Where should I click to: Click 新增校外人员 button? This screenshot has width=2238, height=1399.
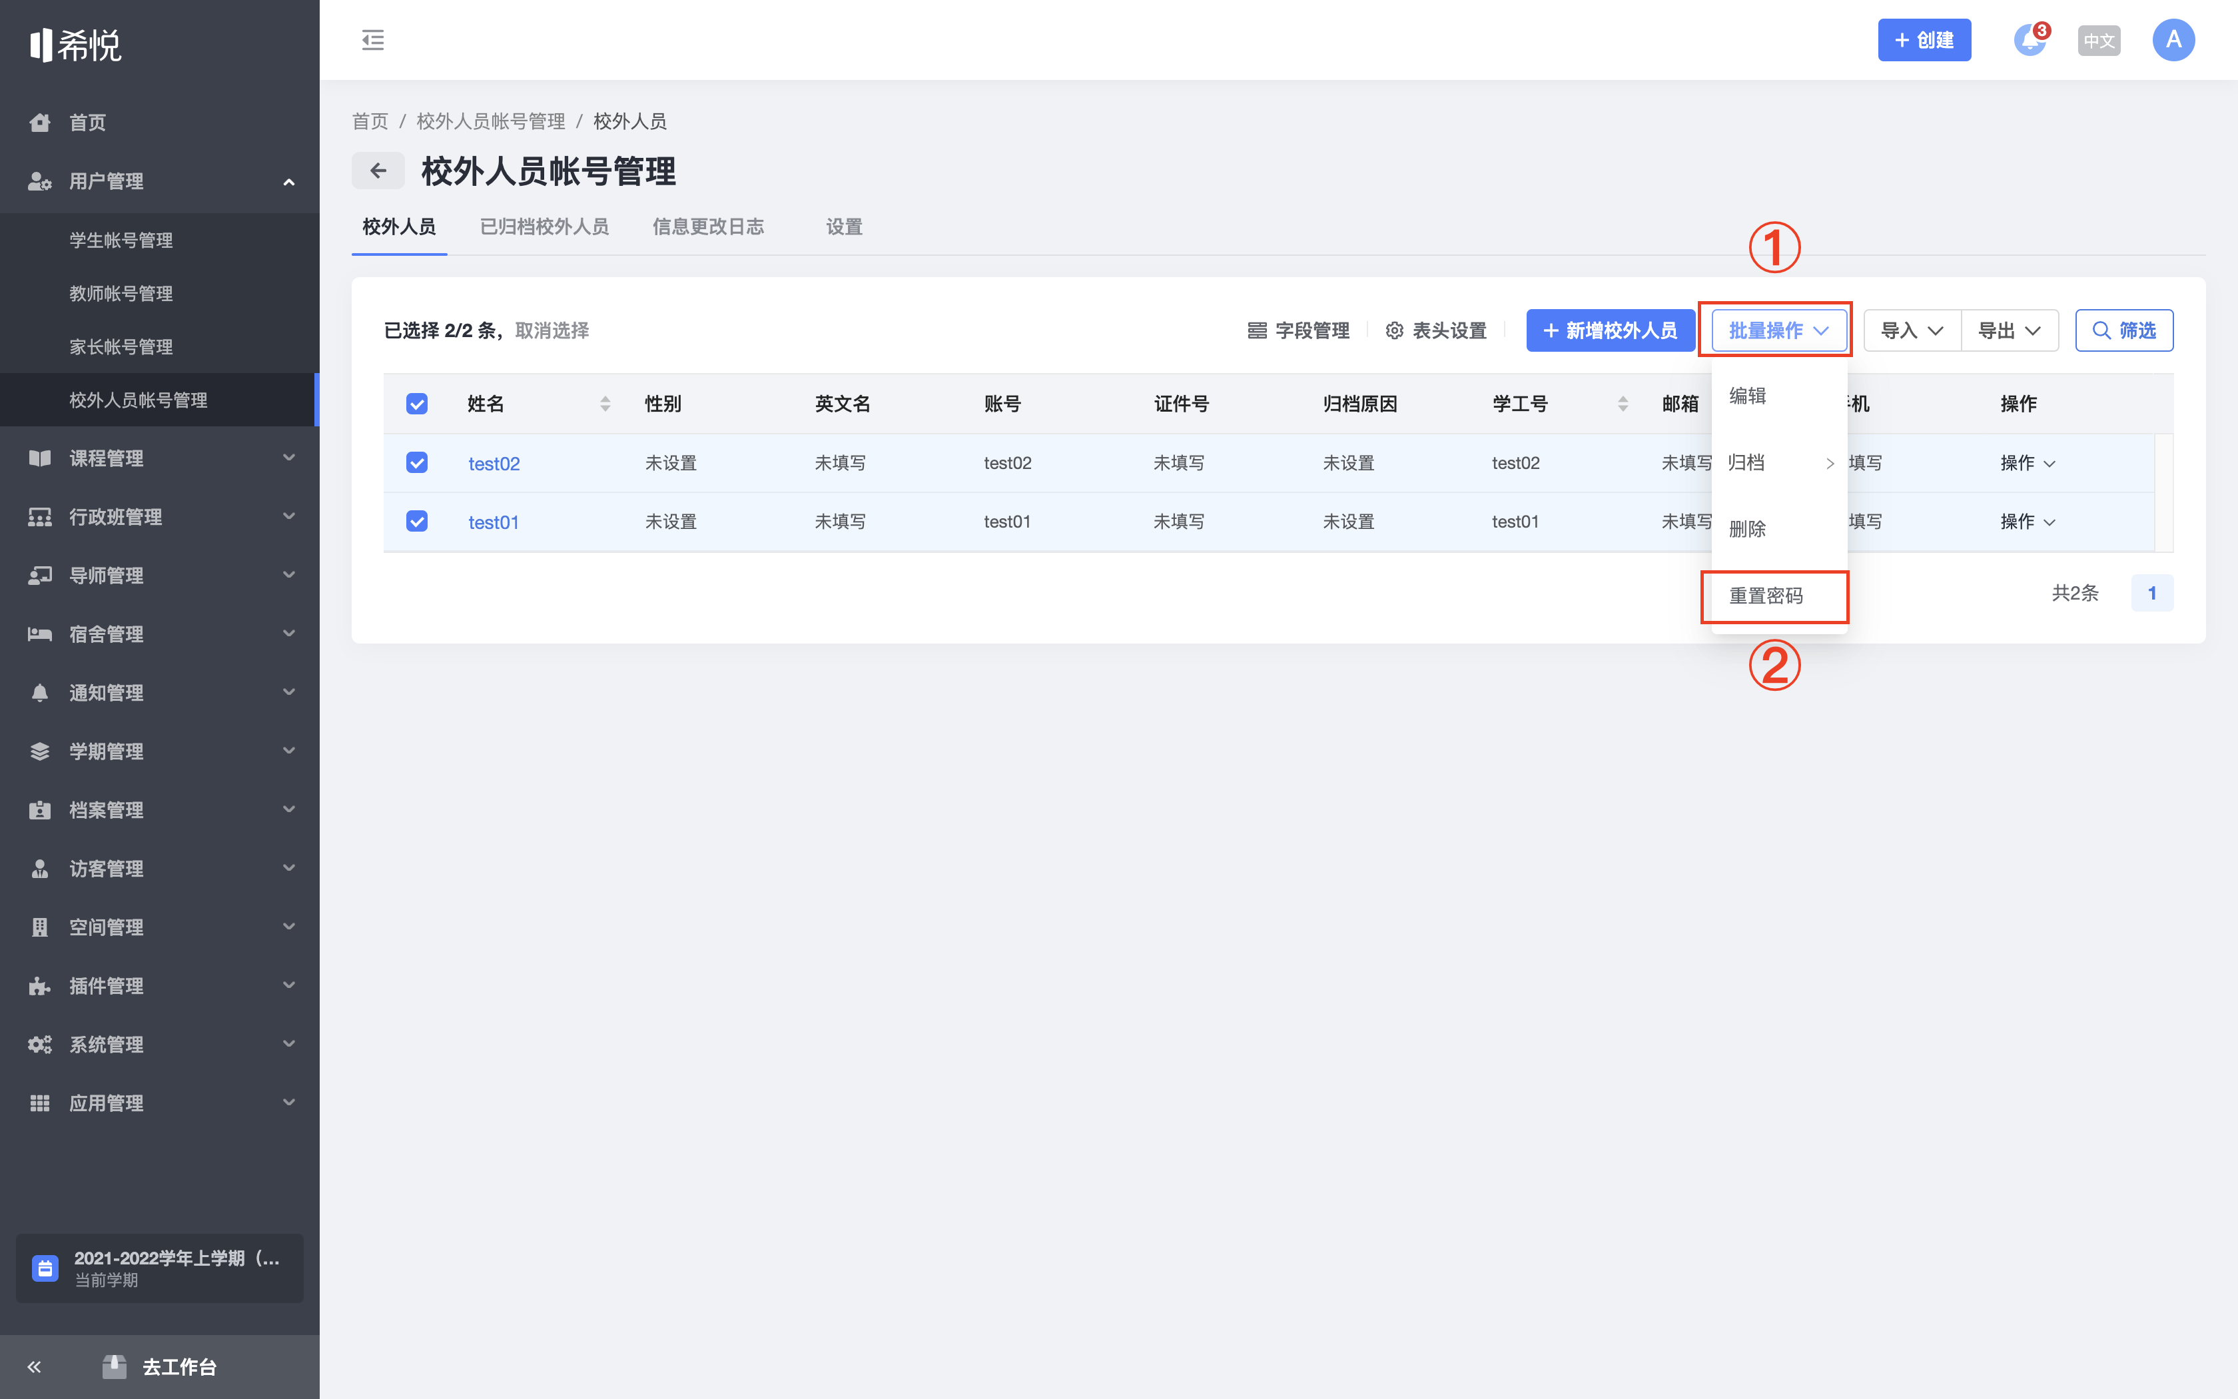[1610, 330]
